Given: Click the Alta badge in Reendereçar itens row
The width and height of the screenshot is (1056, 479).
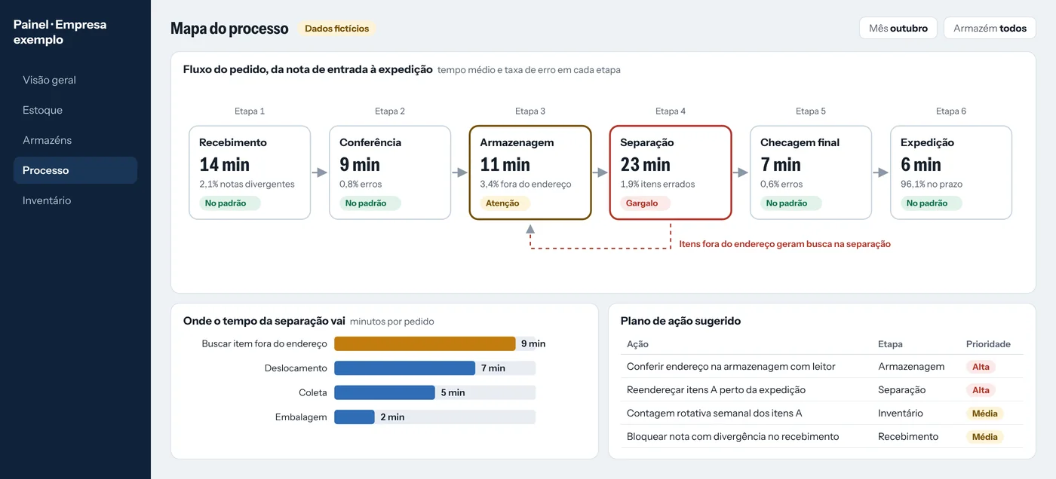Looking at the screenshot, I should (981, 390).
